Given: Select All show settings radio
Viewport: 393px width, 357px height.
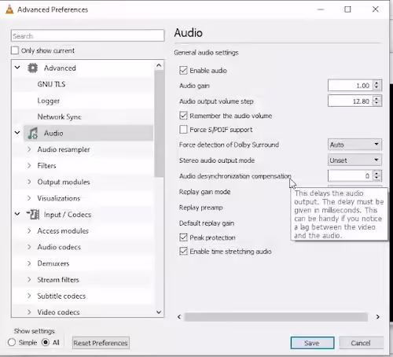Looking at the screenshot, I should click(46, 342).
